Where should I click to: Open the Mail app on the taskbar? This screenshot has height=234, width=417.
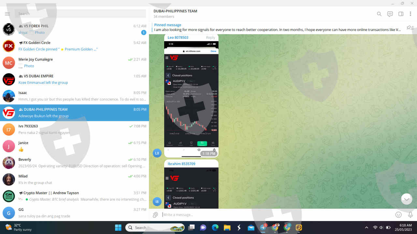pyautogui.click(x=251, y=227)
